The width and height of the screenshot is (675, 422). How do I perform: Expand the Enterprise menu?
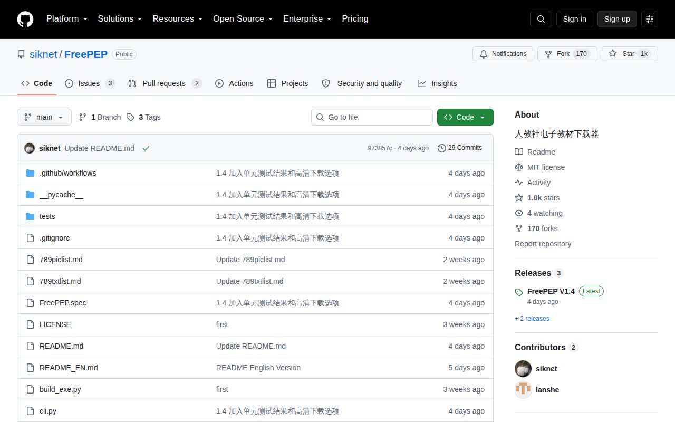(307, 18)
